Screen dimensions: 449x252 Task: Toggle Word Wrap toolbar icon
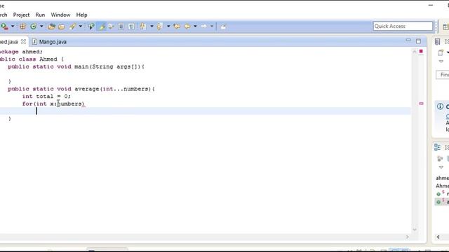[x=111, y=27]
